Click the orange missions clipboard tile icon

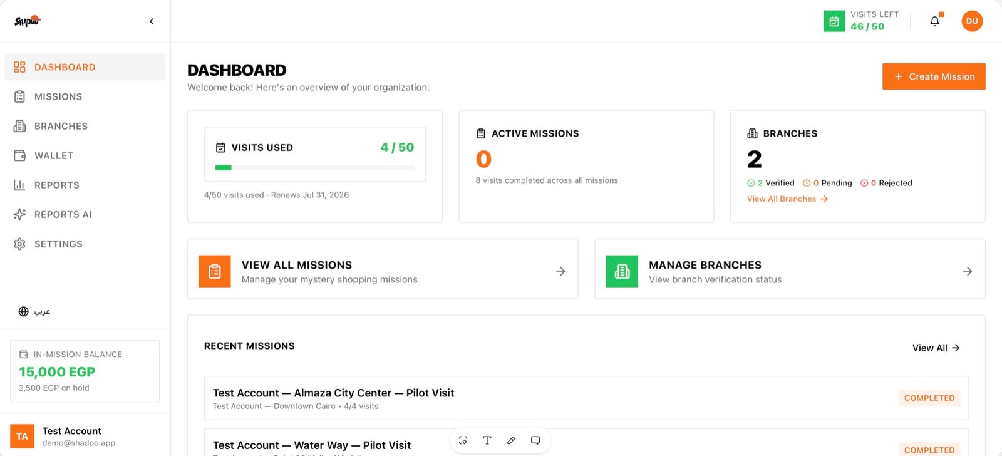coord(215,271)
